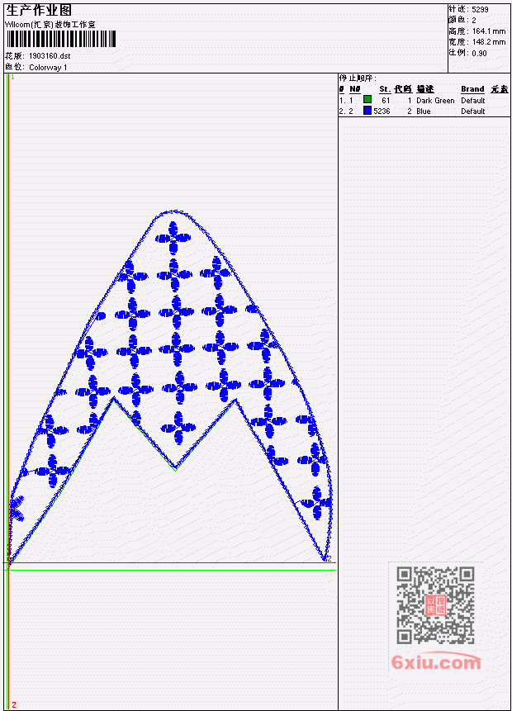Click the 停止顺序 heading
512x711 pixels.
(x=358, y=78)
